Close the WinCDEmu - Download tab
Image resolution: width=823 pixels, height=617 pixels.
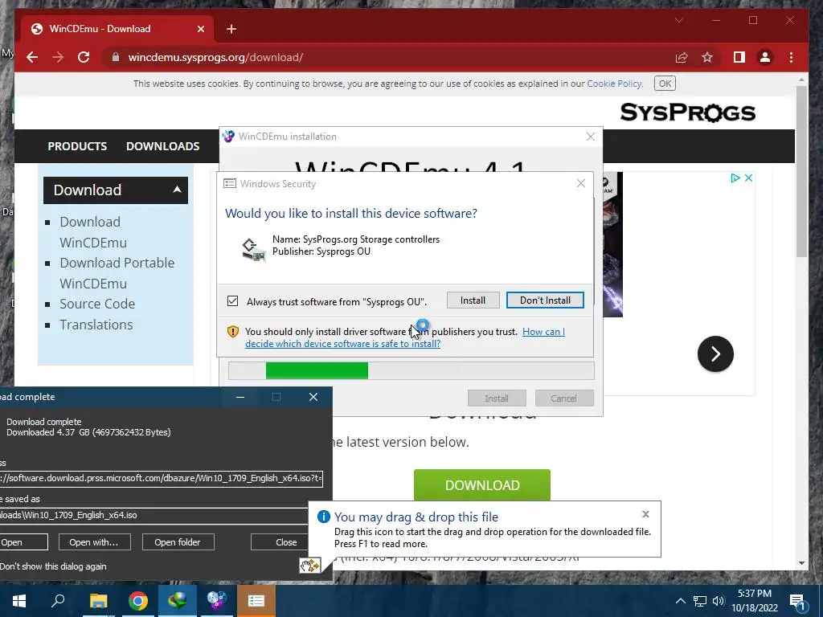point(200,29)
